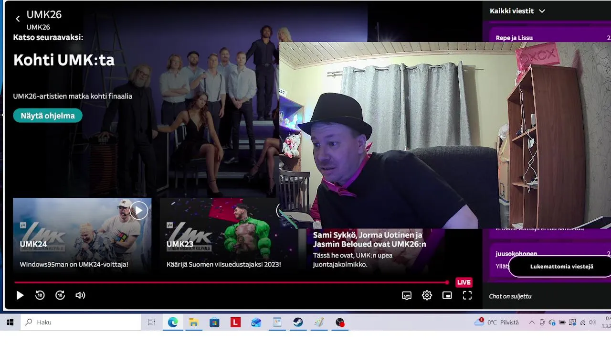Open the Windows Start menu
611x344 pixels.
click(x=10, y=322)
